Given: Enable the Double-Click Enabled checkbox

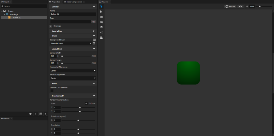Looking at the screenshot, I should [x=52, y=91].
